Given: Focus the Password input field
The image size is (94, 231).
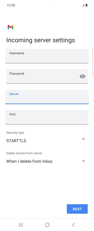Looking at the screenshot, I should point(47,76).
